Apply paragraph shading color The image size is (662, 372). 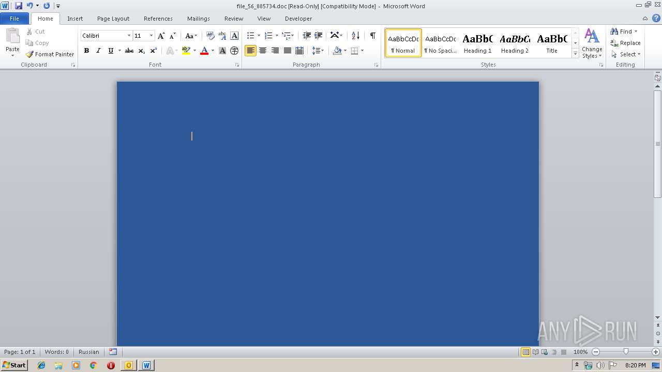click(337, 51)
